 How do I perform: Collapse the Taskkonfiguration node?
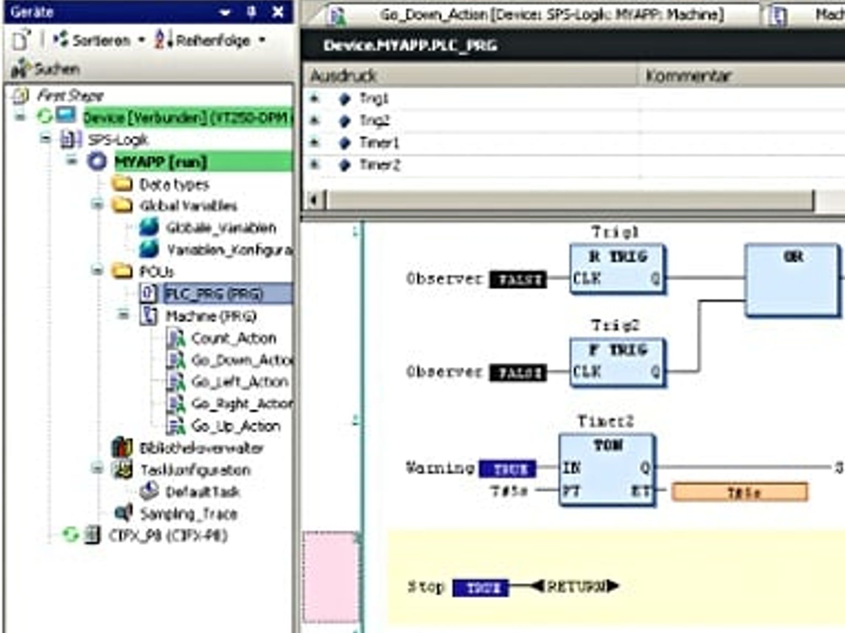pyautogui.click(x=98, y=468)
